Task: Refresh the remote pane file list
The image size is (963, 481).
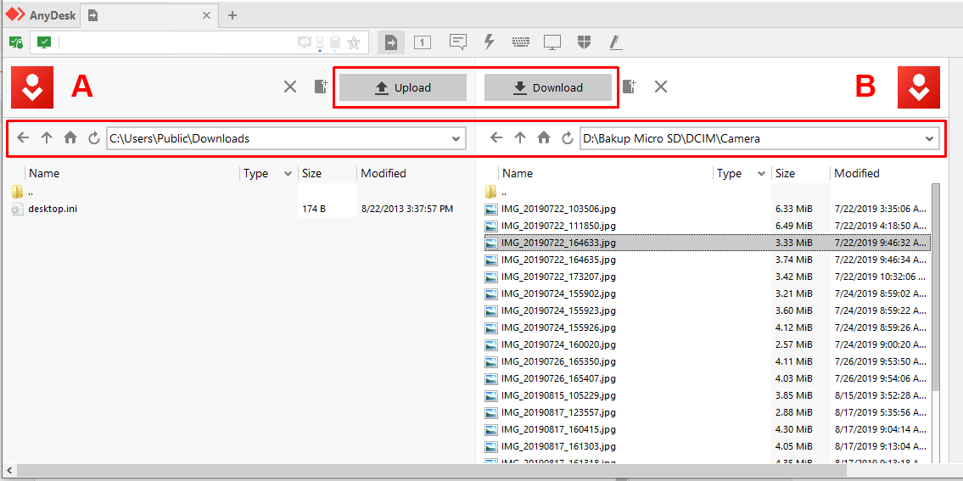Action: pos(568,138)
